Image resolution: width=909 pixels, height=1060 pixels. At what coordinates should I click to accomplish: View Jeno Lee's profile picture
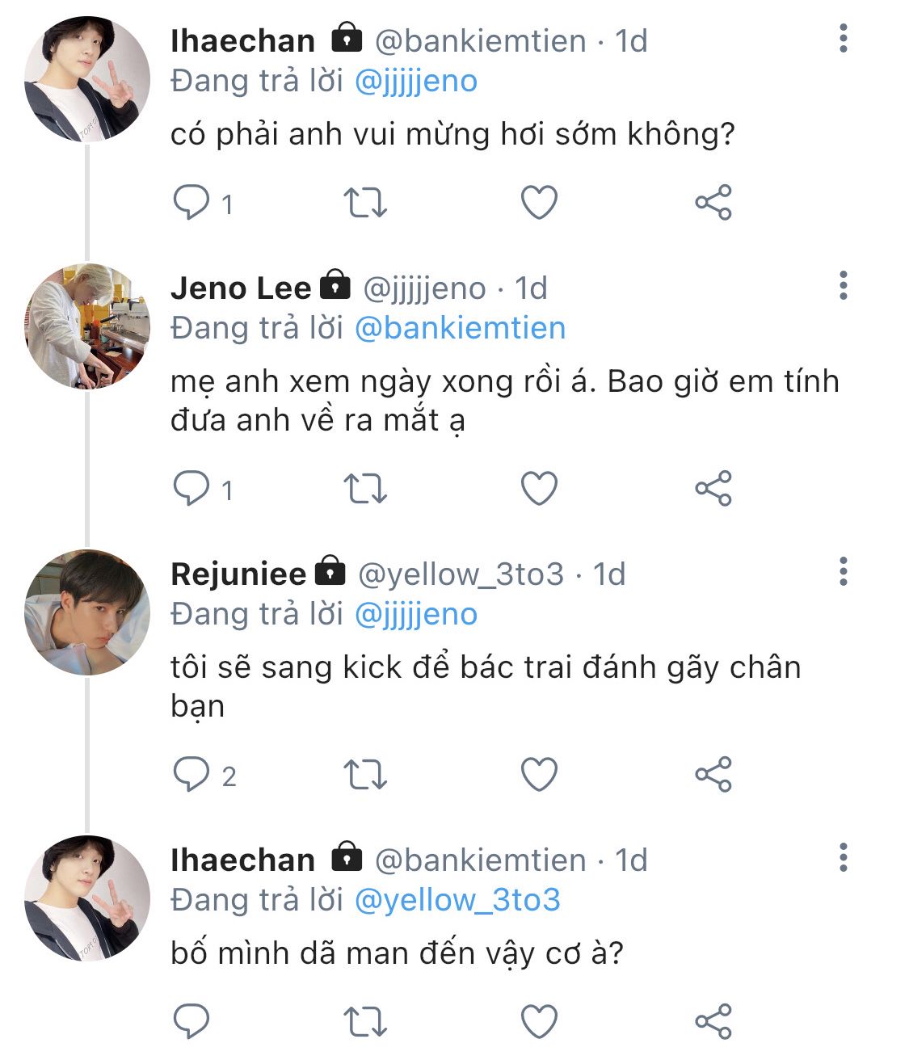tap(87, 326)
